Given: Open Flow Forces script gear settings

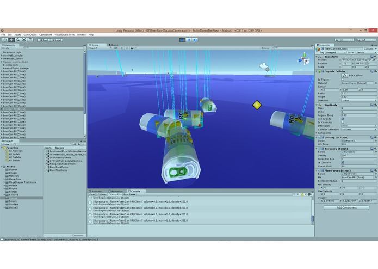Looking at the screenshot, I should click(375, 170).
